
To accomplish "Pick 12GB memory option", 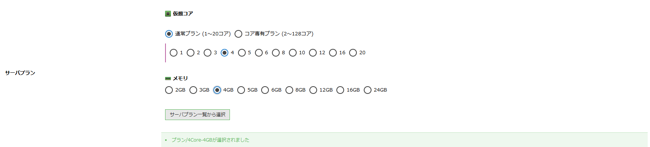I will click(x=313, y=90).
